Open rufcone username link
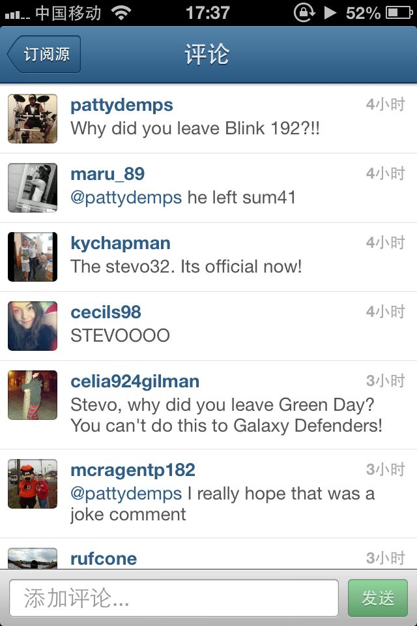The image size is (417, 626). coord(104,559)
